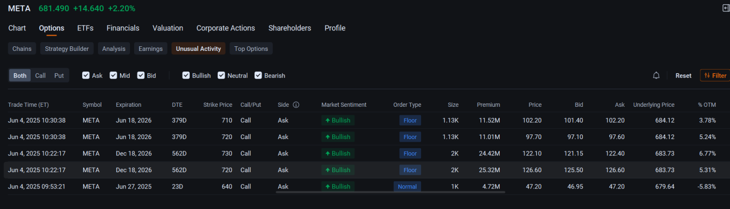
Task: Click the info icon next to Side
Action: (296, 104)
